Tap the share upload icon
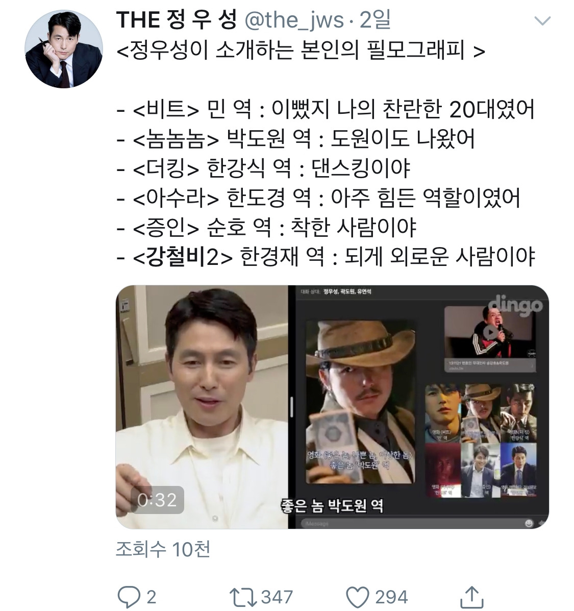Image resolution: width=574 pixels, height=611 pixels. [471, 597]
